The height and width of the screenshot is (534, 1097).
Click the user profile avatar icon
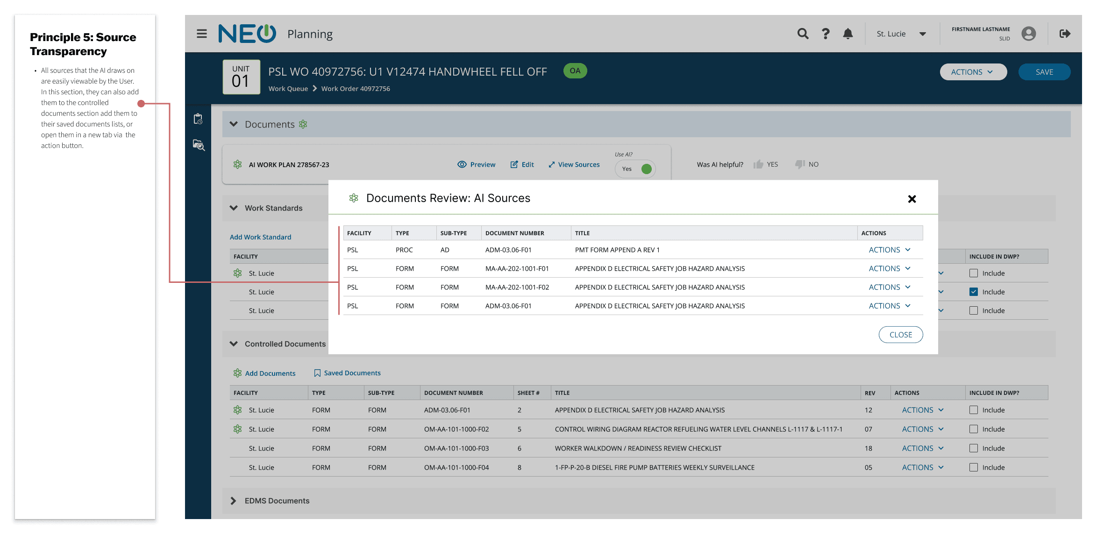[1028, 34]
